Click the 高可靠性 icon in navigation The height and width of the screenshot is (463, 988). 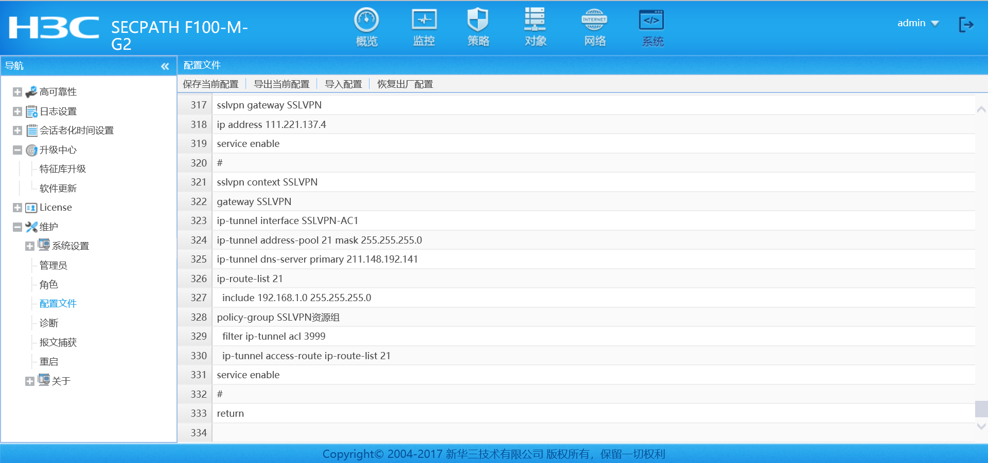[31, 92]
